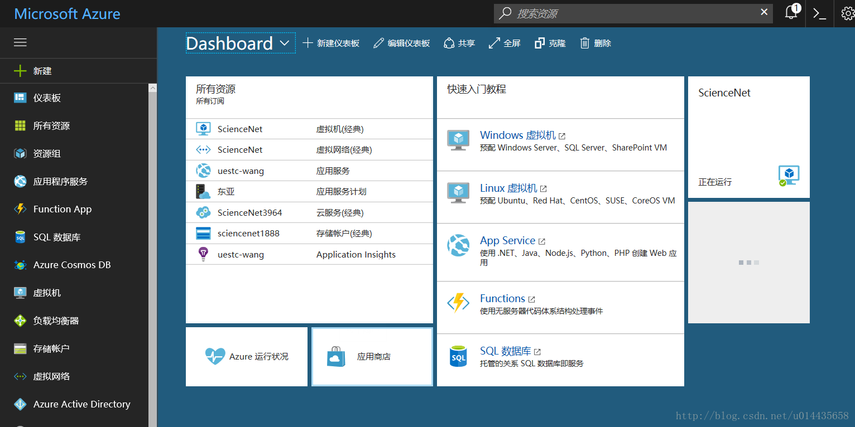This screenshot has width=855, height=427.
Task: Select 所有资源 sidebar item
Action: click(74, 126)
